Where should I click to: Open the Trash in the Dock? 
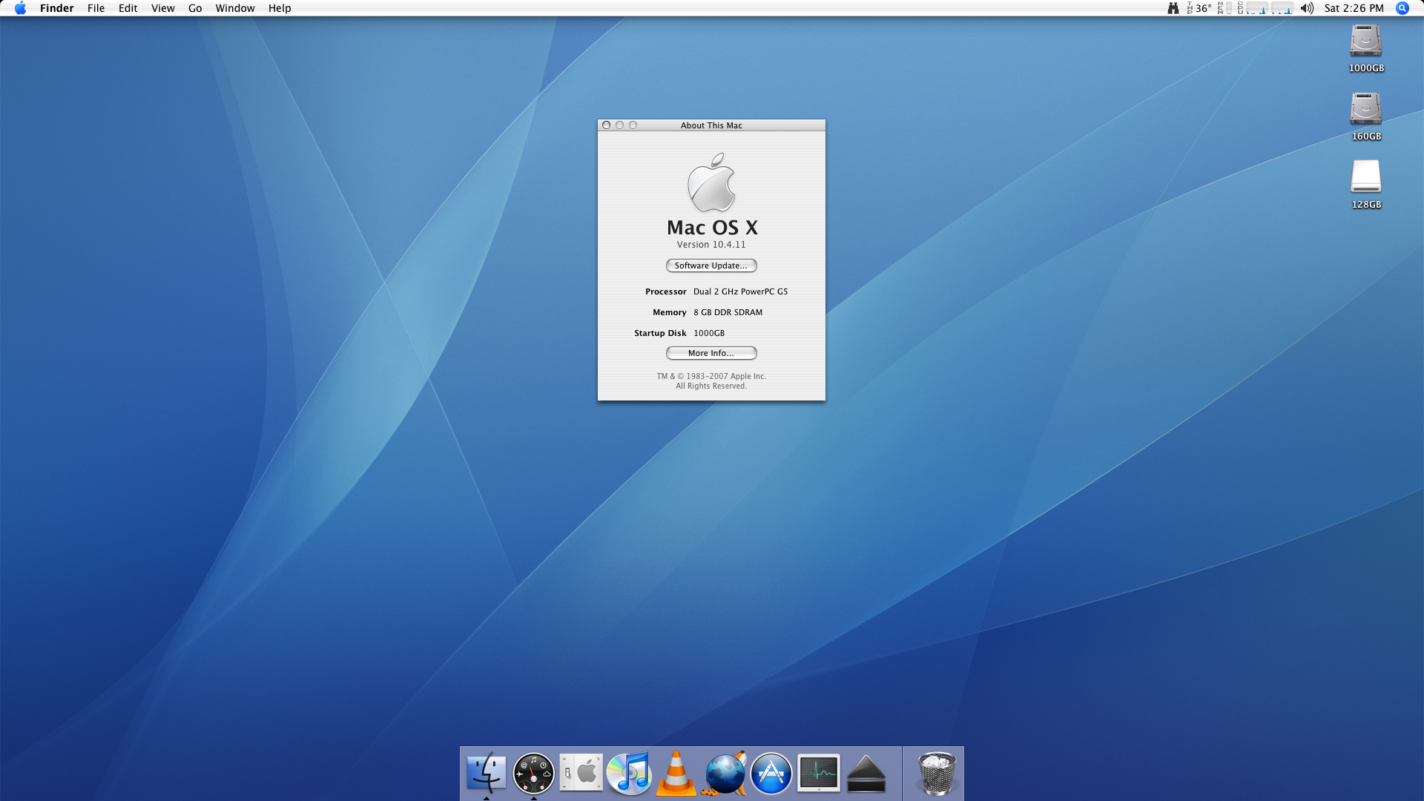click(x=937, y=773)
